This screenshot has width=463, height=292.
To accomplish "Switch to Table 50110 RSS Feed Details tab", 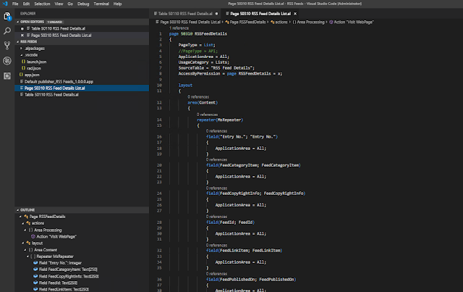I will pos(184,13).
